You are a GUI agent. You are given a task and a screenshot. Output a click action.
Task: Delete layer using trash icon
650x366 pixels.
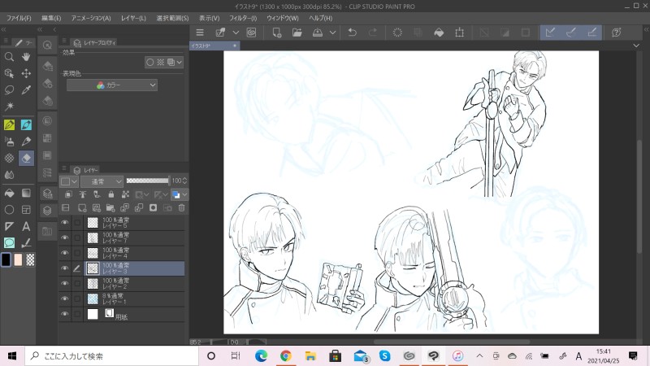point(181,208)
